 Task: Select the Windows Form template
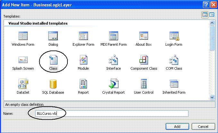[x=23, y=39]
